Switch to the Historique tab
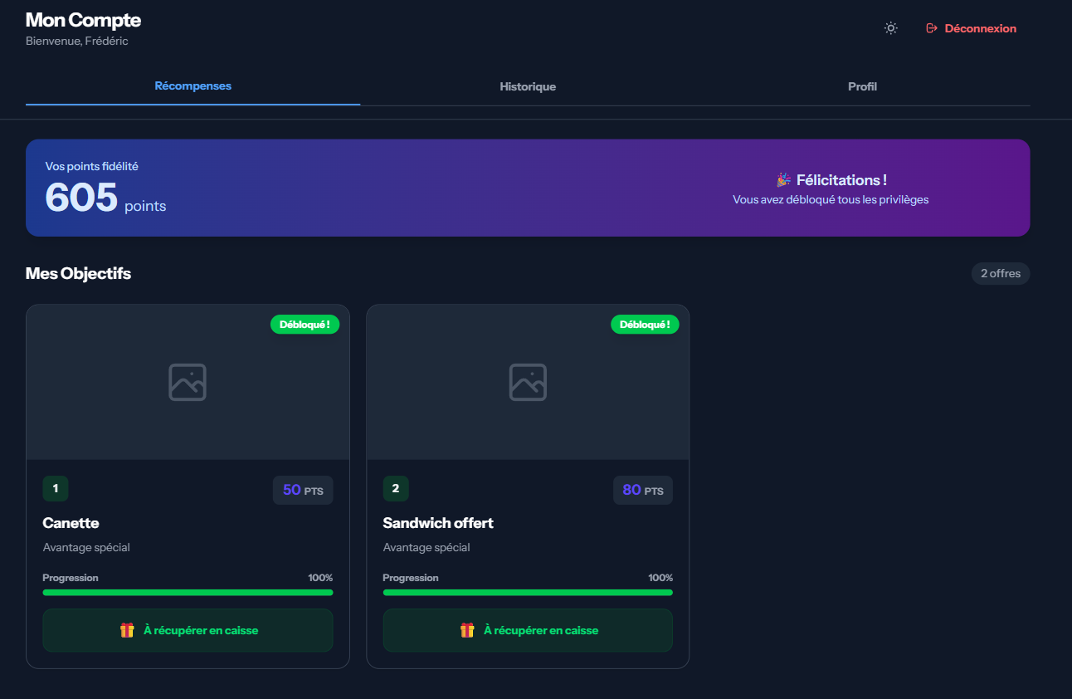1072x699 pixels. pyautogui.click(x=528, y=86)
